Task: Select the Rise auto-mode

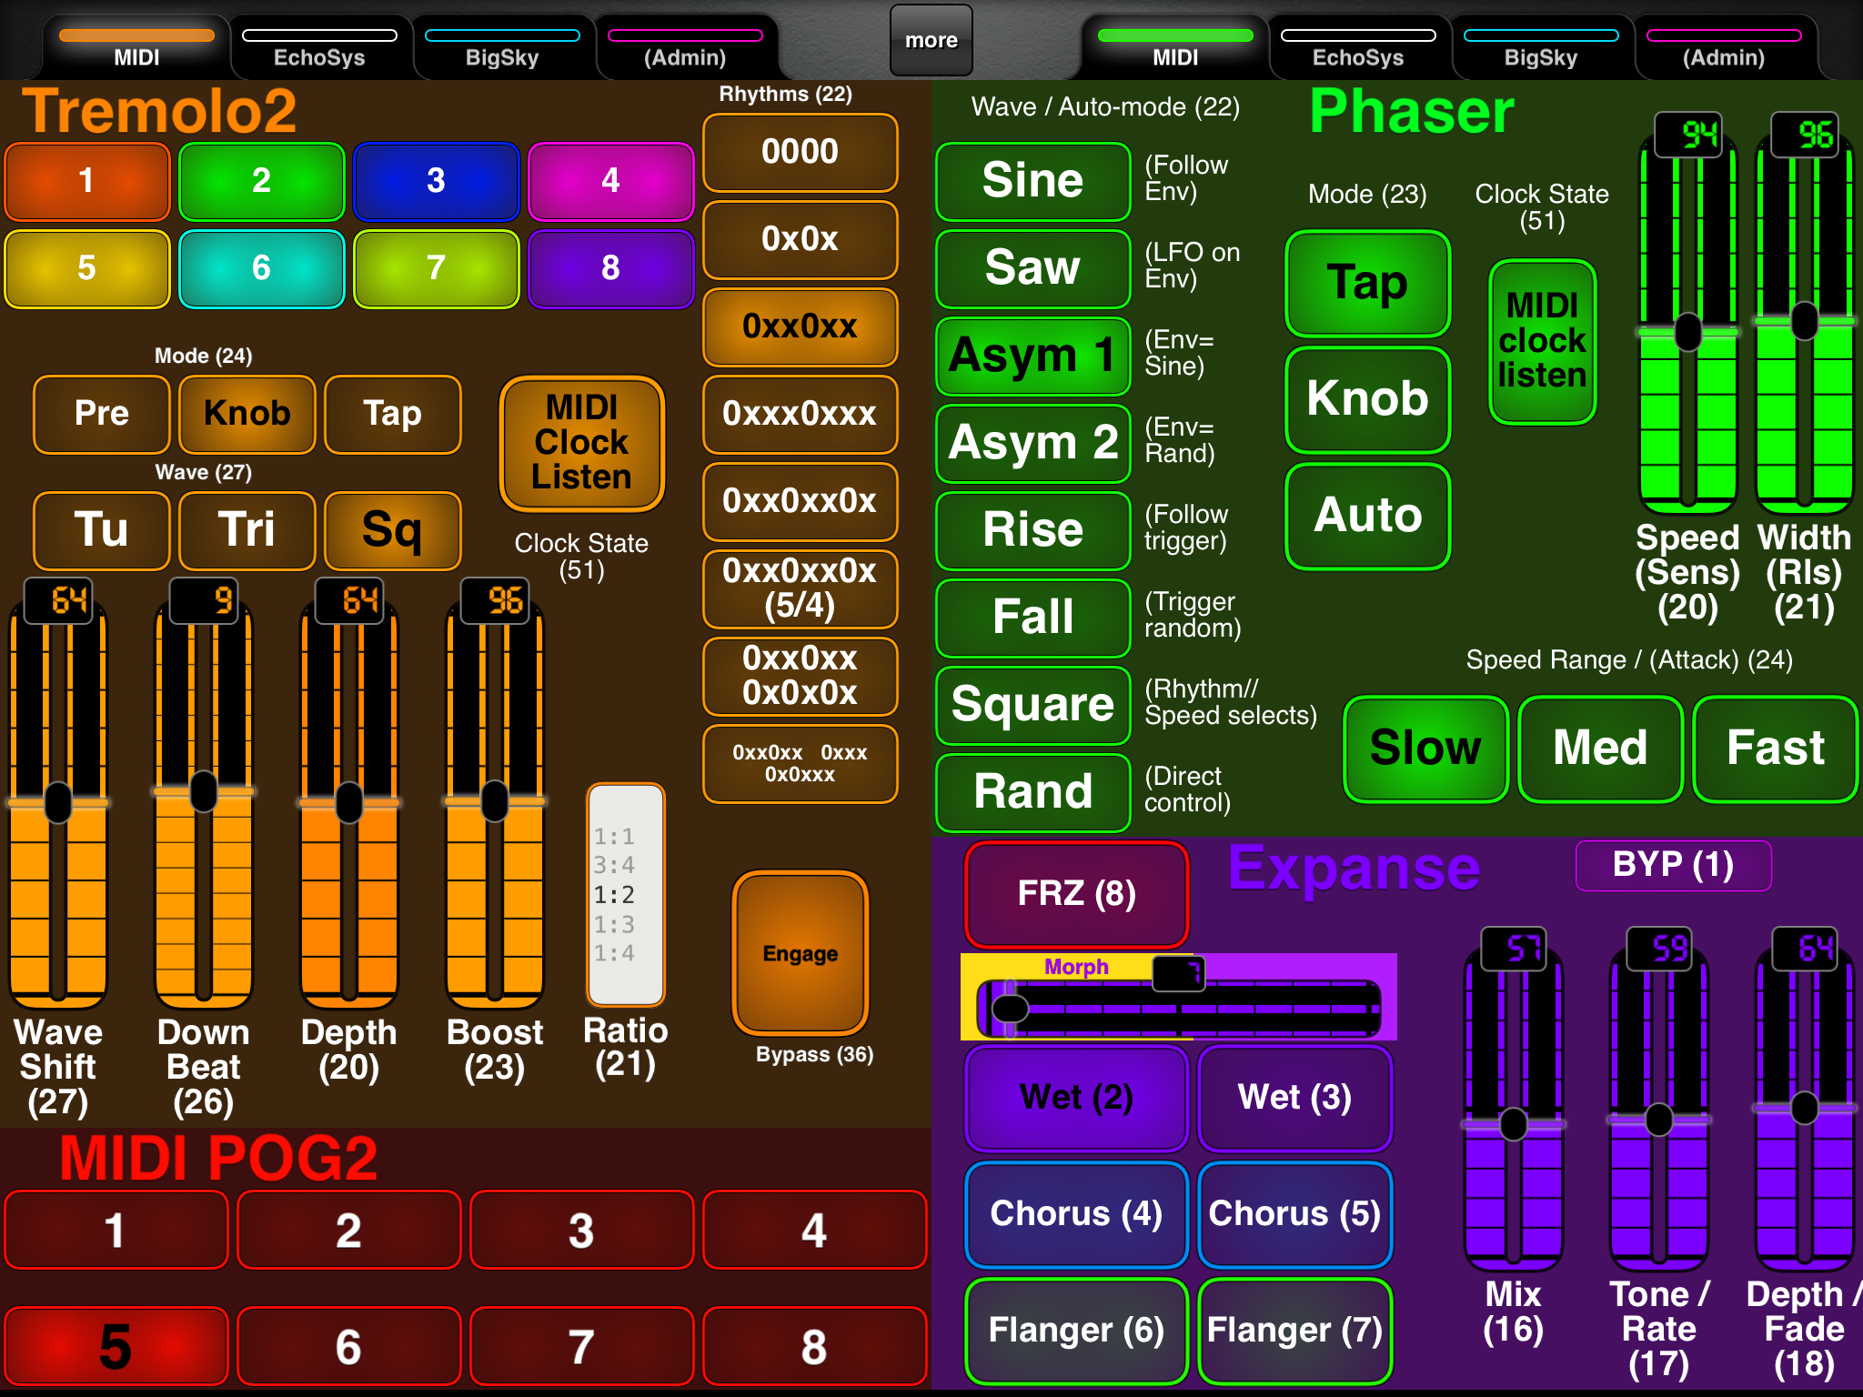Action: pyautogui.click(x=1033, y=530)
